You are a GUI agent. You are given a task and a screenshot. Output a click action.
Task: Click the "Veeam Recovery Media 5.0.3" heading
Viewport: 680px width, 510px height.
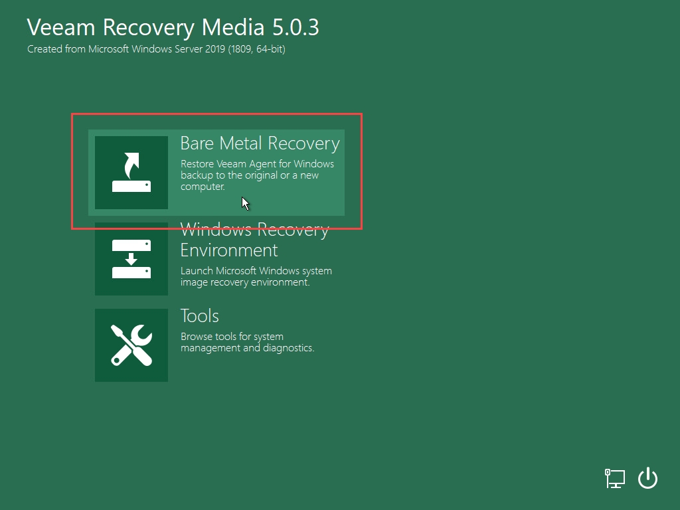(x=173, y=27)
